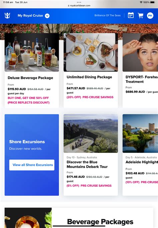Open the calendar planner icon
Image resolution: width=158 pixels, height=228 pixels.
[131, 15]
